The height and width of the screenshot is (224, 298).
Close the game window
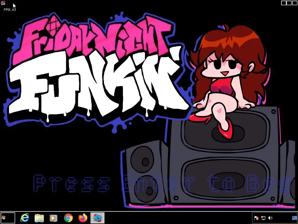click(295, 3)
